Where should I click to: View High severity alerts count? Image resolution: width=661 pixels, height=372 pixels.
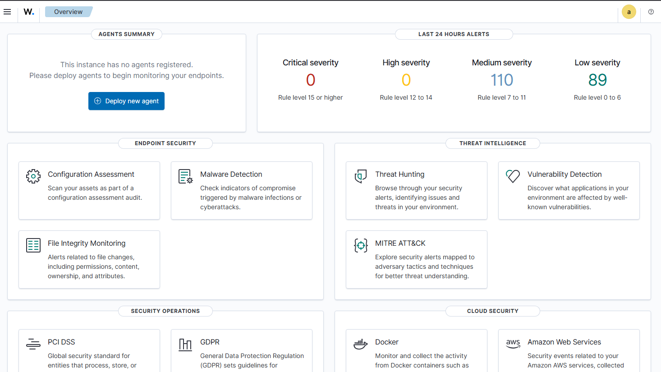click(406, 80)
